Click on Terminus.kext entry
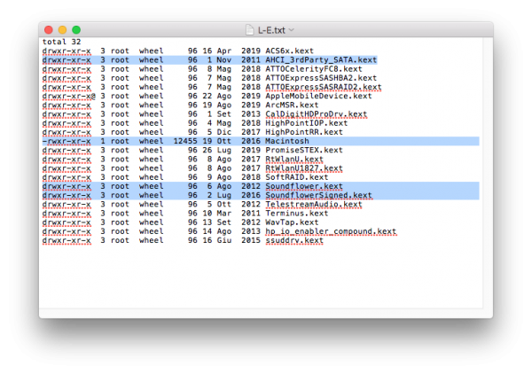The width and height of the screenshot is (532, 374). point(297,214)
